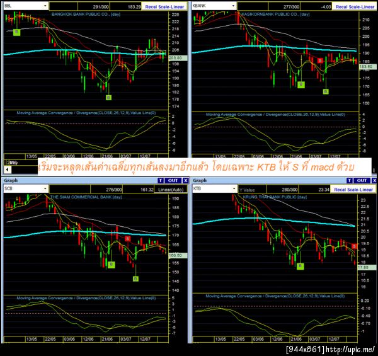Click the 17.80 last price label on KTB

click(367, 267)
